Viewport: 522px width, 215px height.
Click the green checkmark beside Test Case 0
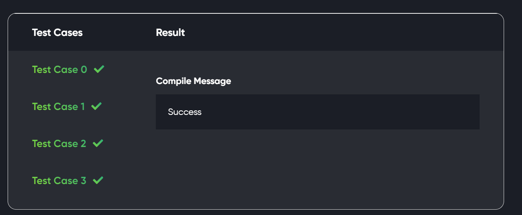(x=99, y=70)
